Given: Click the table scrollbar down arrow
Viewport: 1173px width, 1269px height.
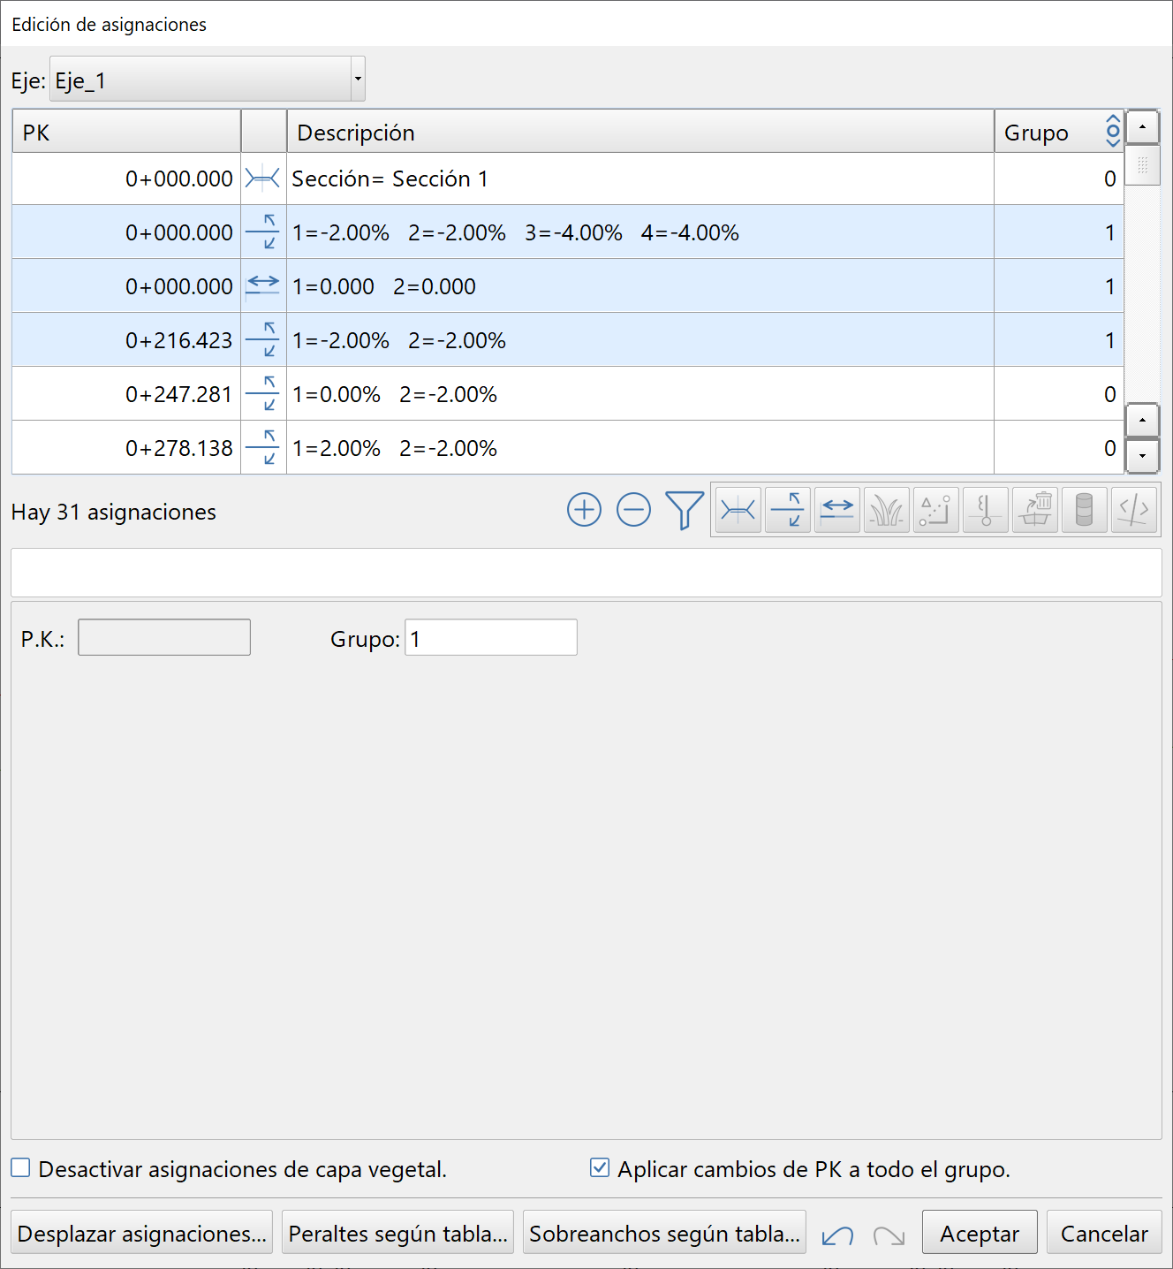Looking at the screenshot, I should tap(1143, 456).
